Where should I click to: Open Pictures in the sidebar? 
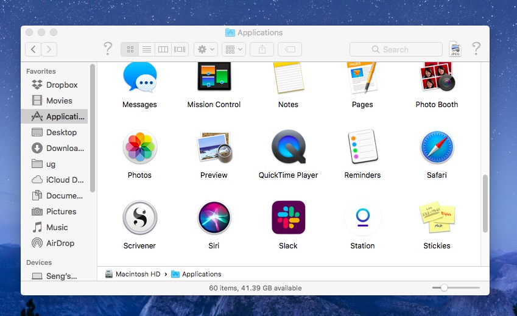point(55,211)
